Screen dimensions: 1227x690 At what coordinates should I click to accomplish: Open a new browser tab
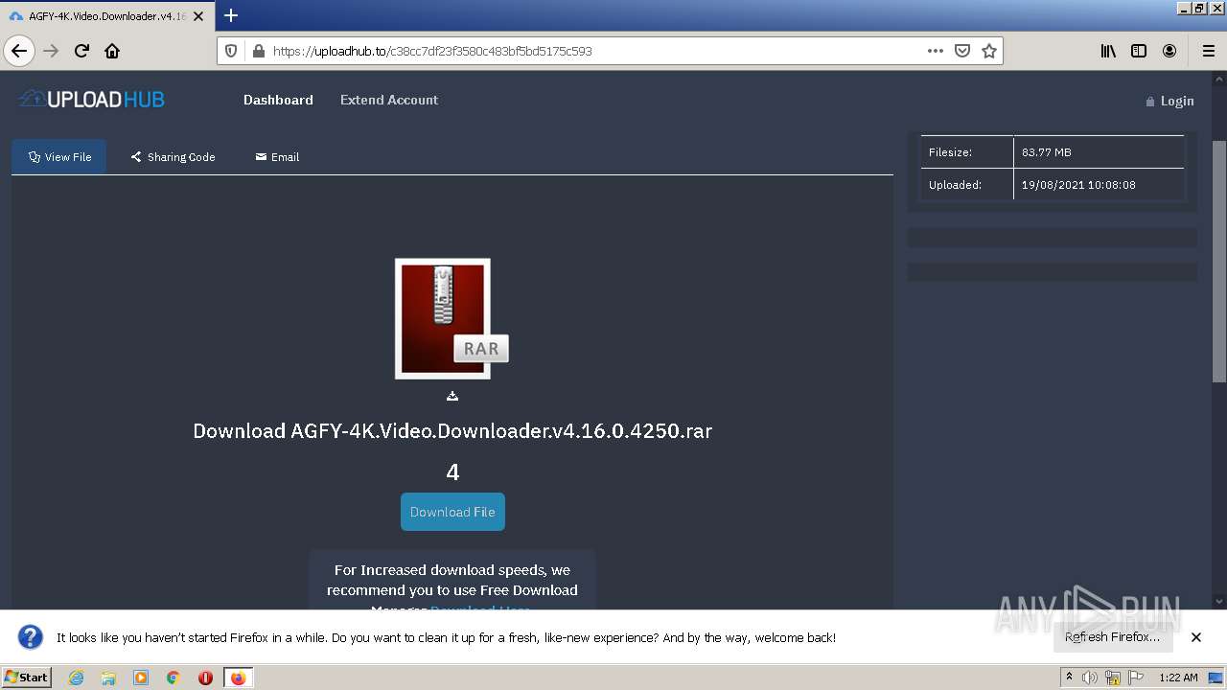point(231,15)
